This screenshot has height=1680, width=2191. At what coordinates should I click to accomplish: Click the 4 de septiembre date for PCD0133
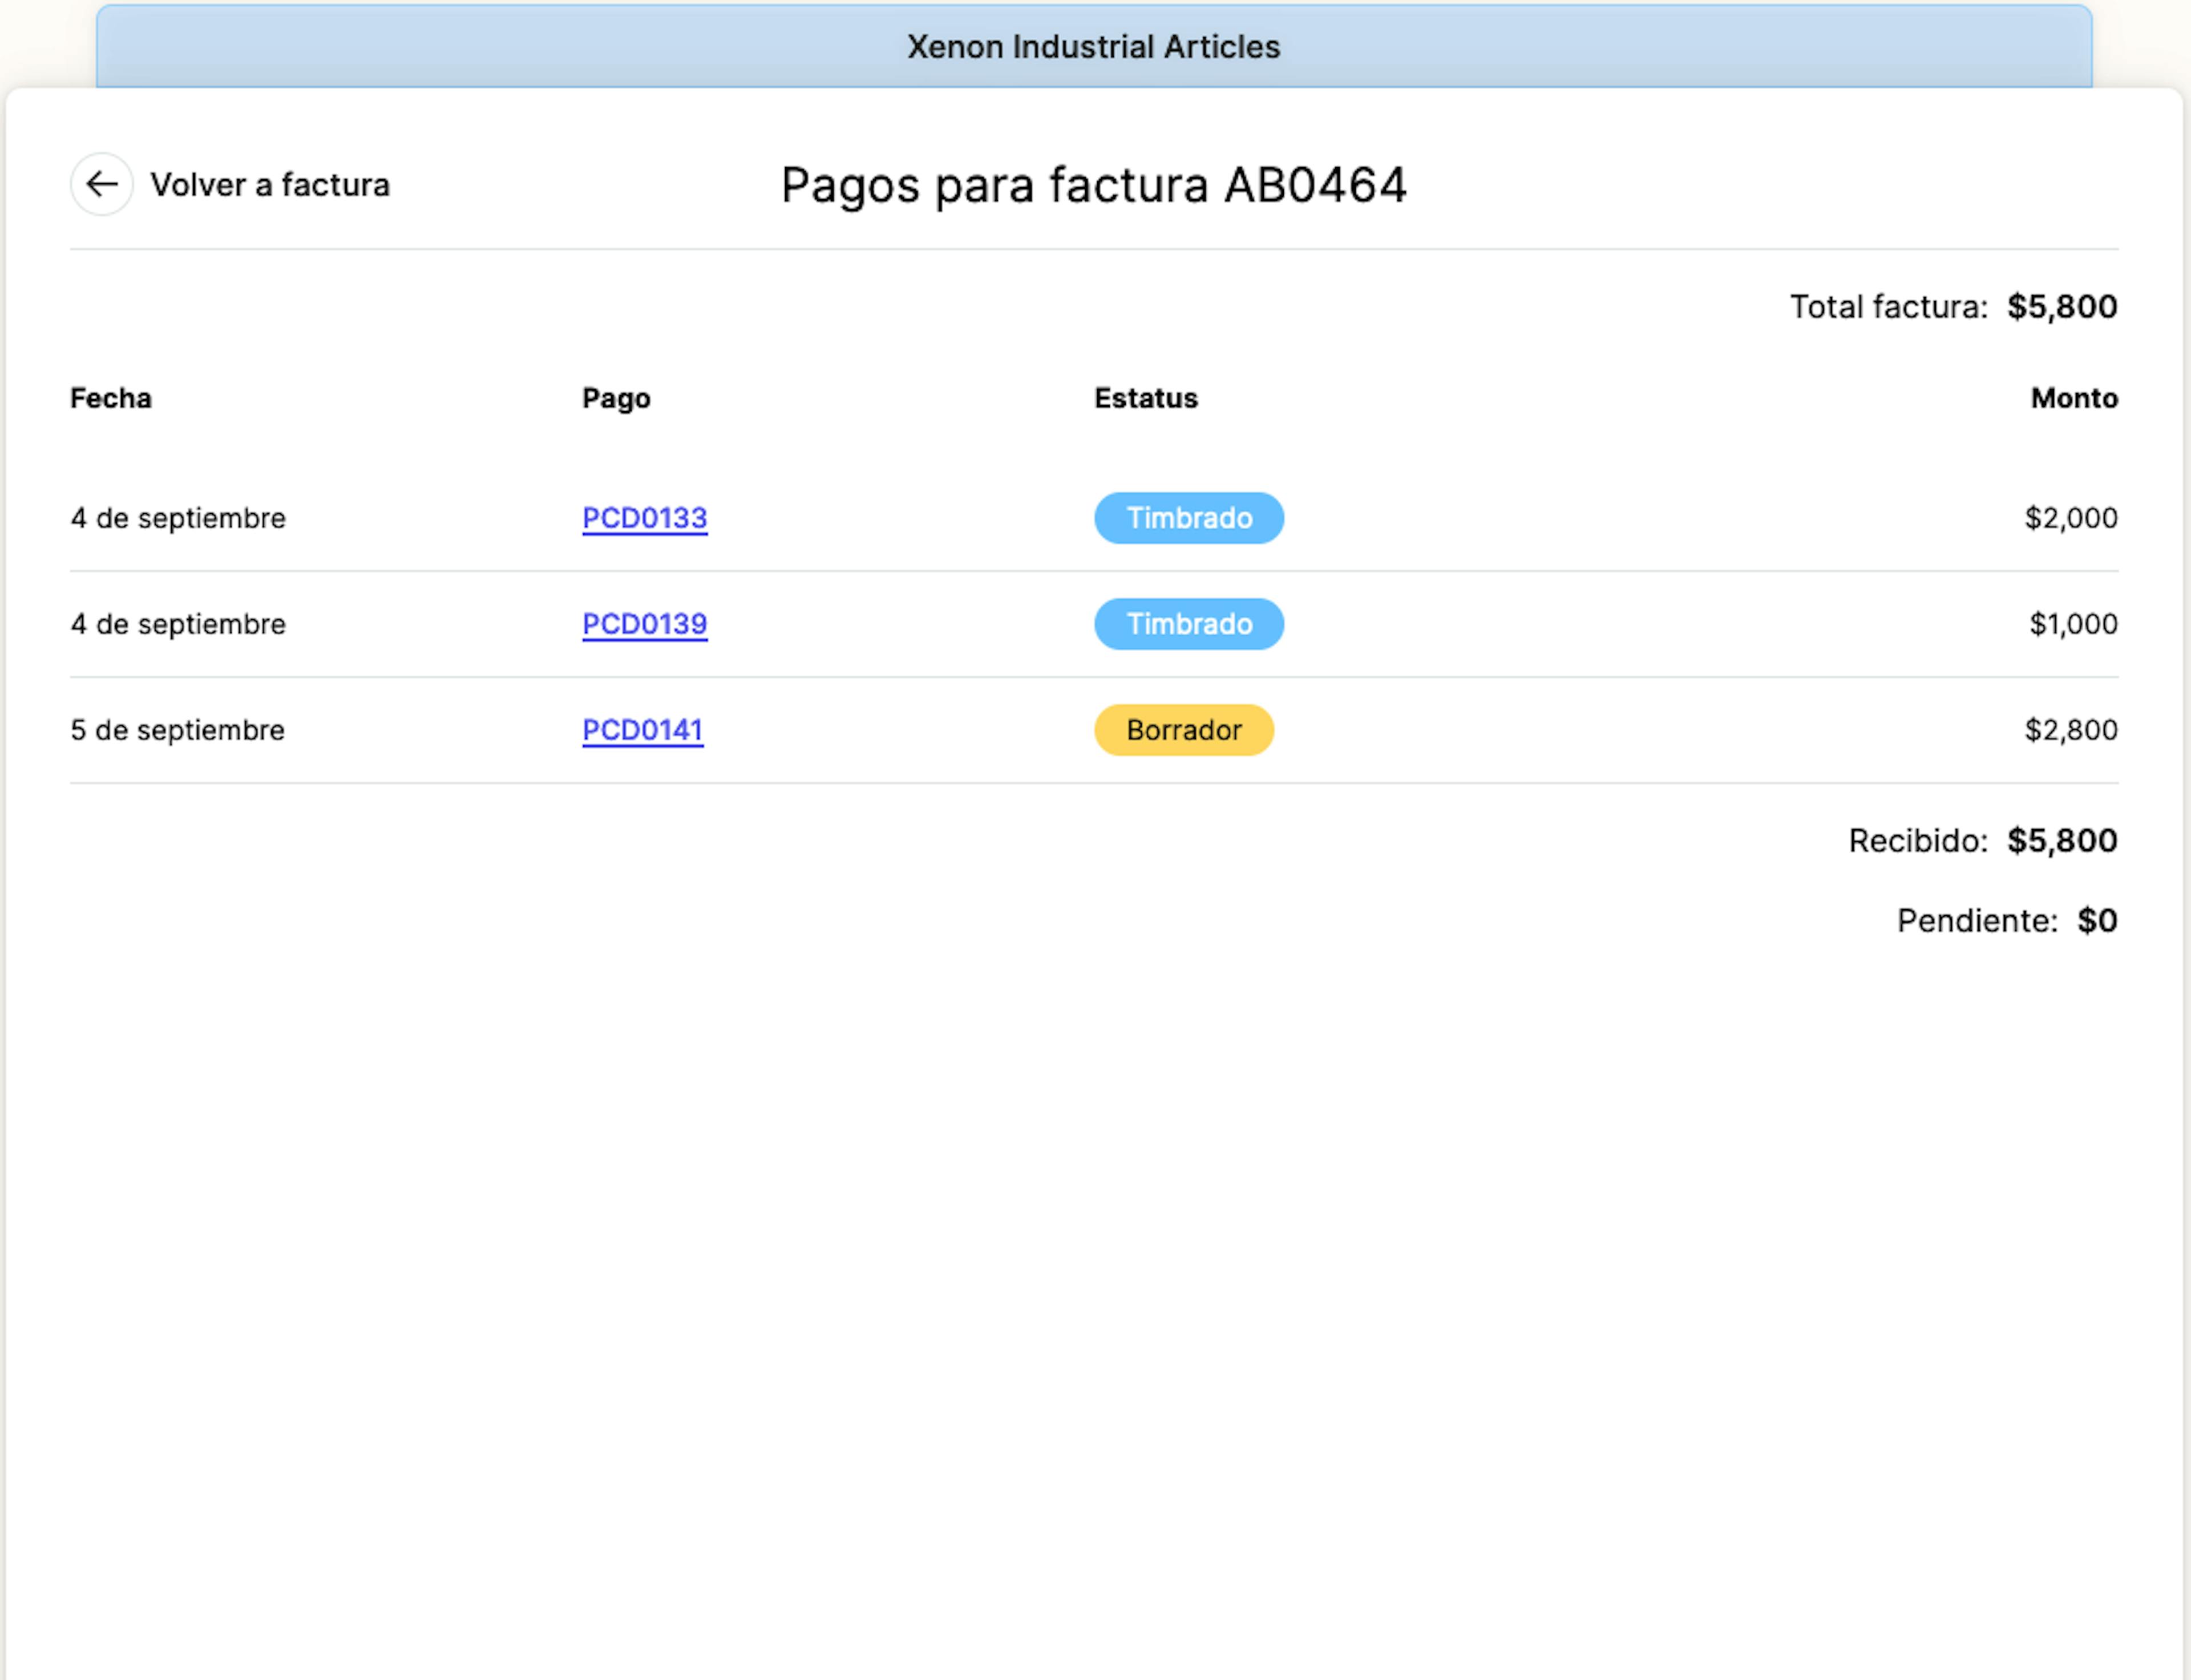[178, 518]
